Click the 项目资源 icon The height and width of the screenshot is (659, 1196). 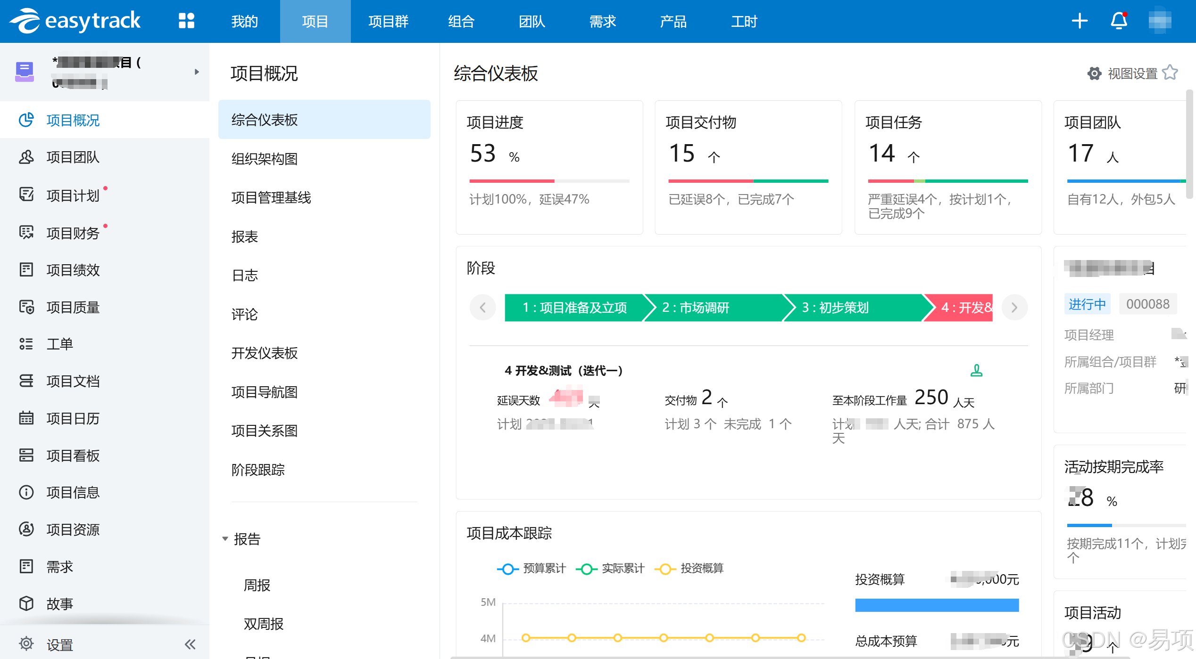26,529
